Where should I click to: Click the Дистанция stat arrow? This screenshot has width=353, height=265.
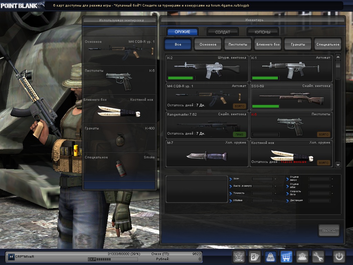point(288,201)
